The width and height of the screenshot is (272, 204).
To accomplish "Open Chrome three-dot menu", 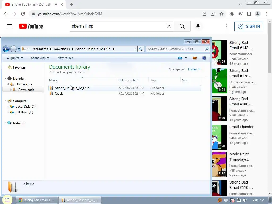I will coord(266,14).
